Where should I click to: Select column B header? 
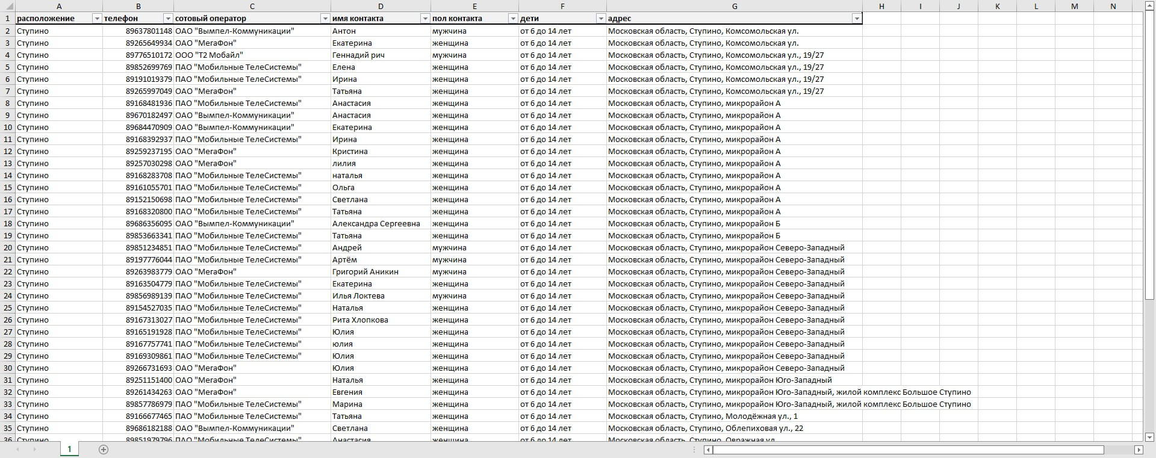[138, 6]
